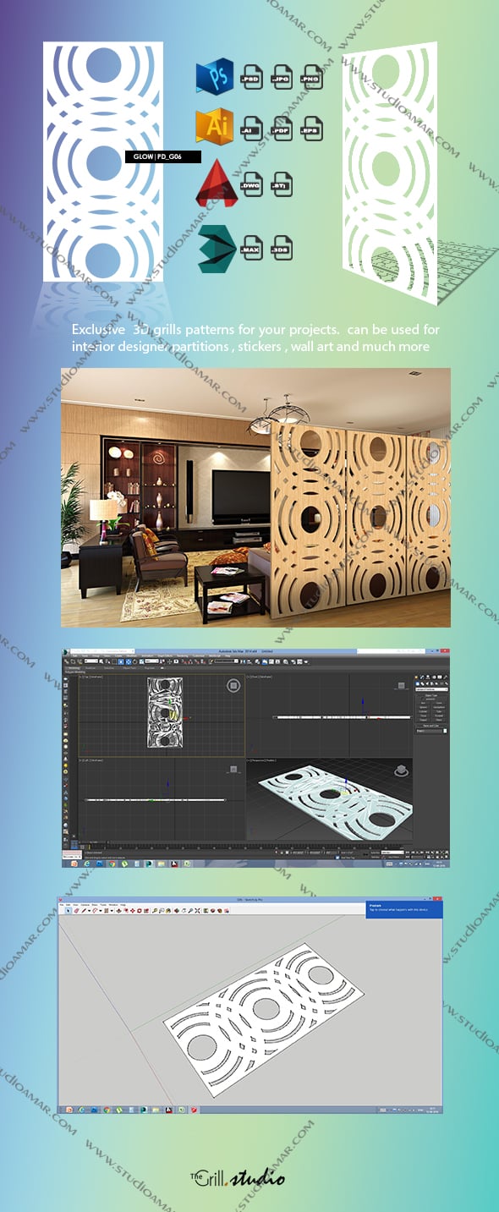Click the Pendrive notification in SketchUp screenshot
Image resolution: width=499 pixels, height=1212 pixels.
click(x=403, y=908)
